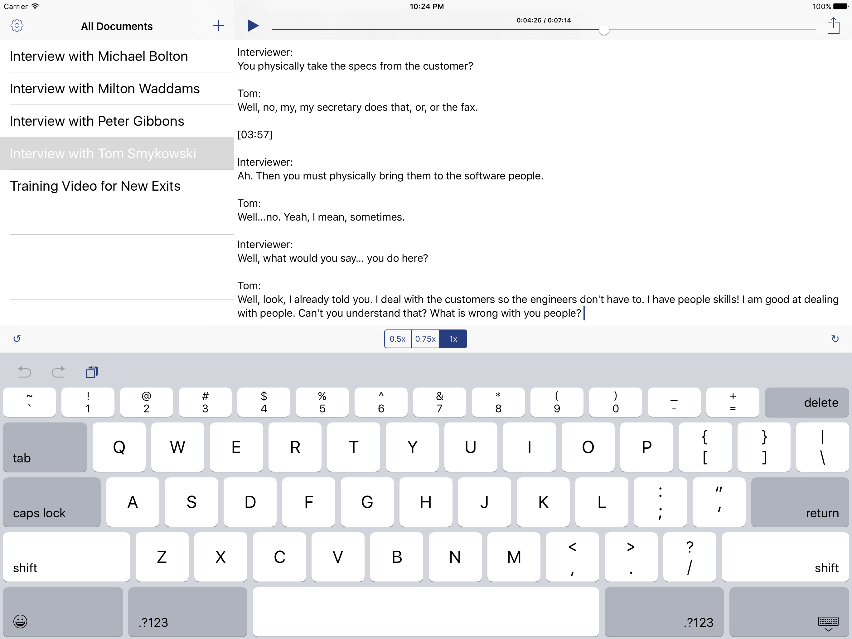Image resolution: width=852 pixels, height=639 pixels.
Task: Open the share export icon
Action: (834, 26)
